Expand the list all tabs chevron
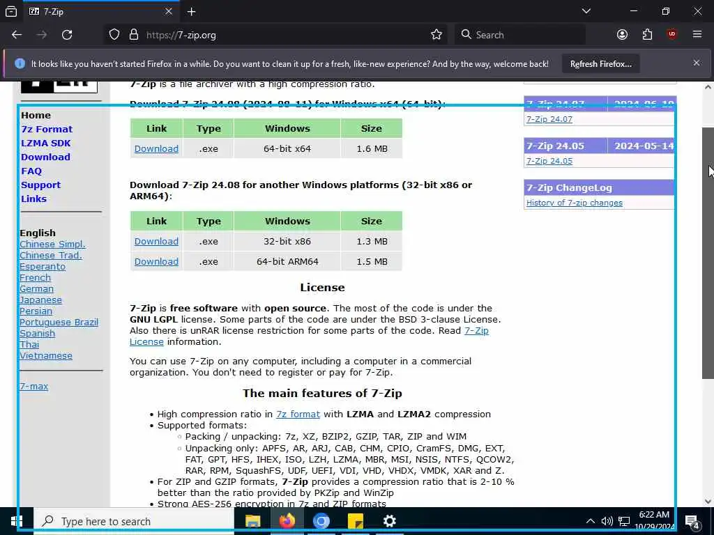 pos(586,11)
